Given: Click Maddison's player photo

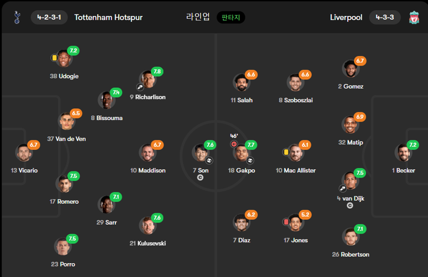Looking at the screenshot, I should (148, 153).
